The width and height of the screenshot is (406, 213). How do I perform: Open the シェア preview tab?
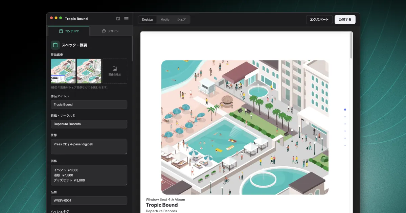pyautogui.click(x=181, y=20)
